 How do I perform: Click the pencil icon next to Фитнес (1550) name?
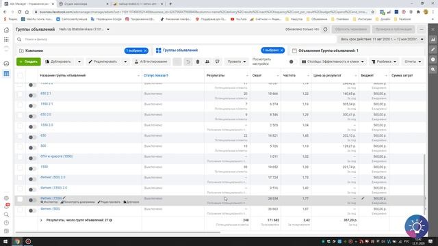click(x=64, y=197)
